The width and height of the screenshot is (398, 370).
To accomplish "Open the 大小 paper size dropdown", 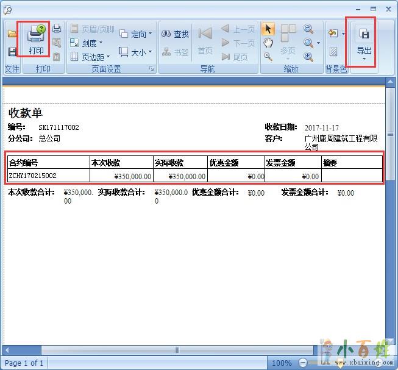I will pyautogui.click(x=137, y=52).
